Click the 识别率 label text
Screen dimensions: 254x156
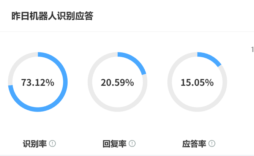pyautogui.click(x=35, y=144)
